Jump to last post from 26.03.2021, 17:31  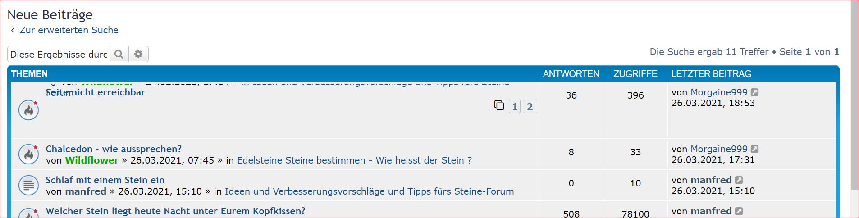tap(755, 149)
